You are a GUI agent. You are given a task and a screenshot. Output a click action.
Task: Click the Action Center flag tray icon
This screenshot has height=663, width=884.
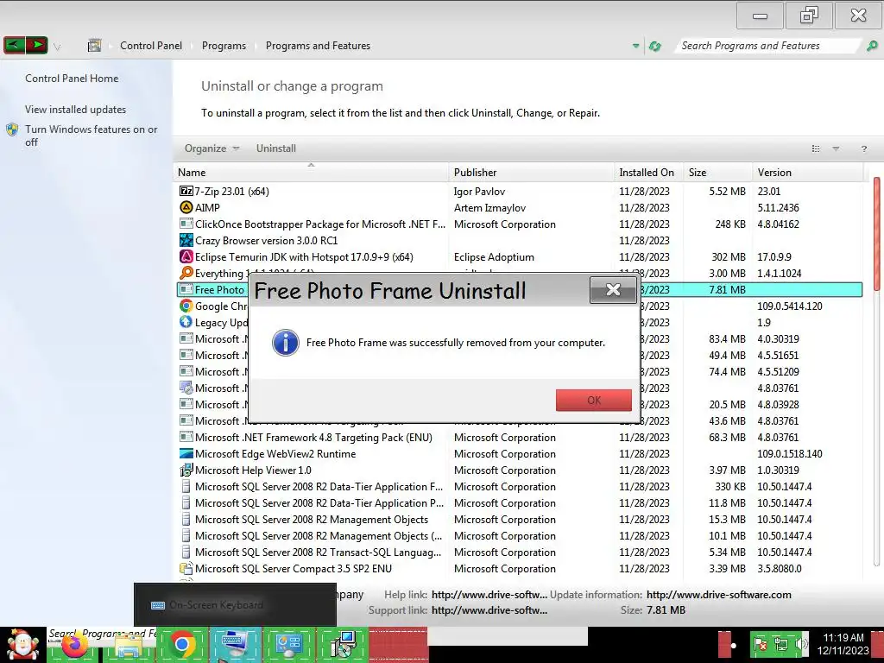(x=761, y=644)
